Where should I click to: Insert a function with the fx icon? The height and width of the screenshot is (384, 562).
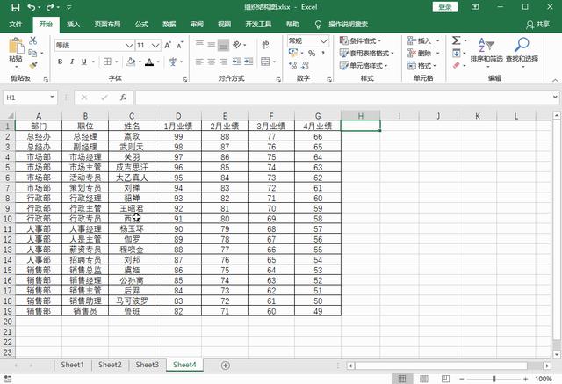point(123,98)
